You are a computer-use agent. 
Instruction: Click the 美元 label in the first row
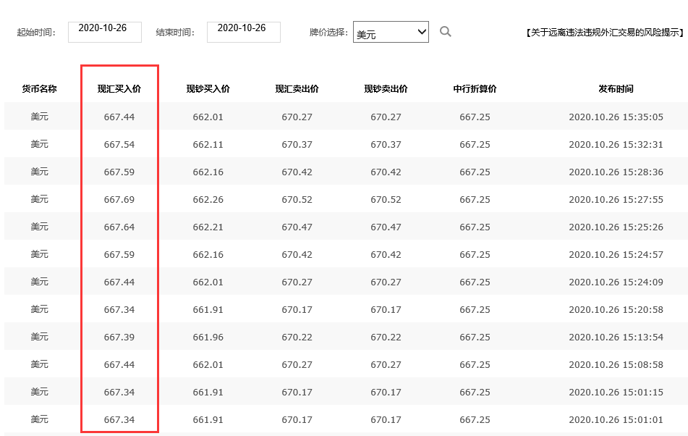(x=39, y=116)
